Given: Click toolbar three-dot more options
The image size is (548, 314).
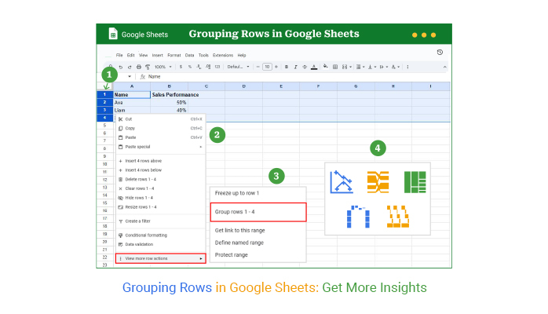Looking at the screenshot, I should tap(407, 67).
